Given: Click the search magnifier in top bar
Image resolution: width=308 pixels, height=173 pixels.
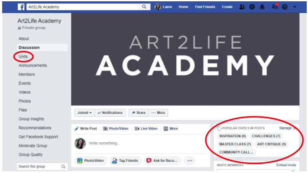Looking at the screenshot, I should click(x=144, y=7).
